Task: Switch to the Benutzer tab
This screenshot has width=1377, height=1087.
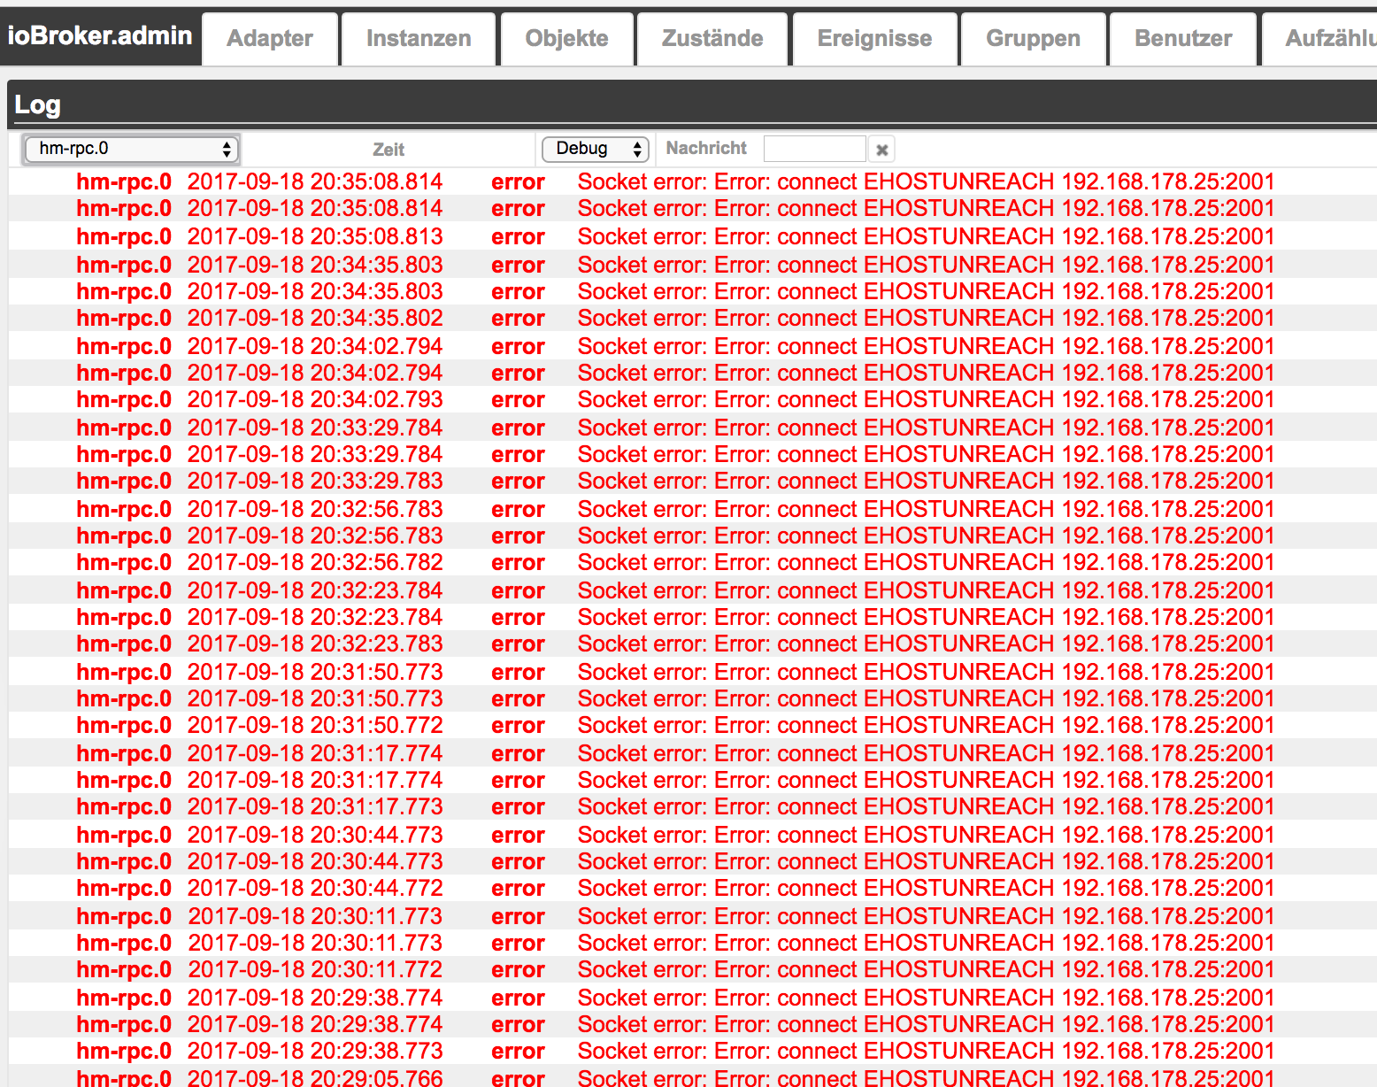Action: [1183, 39]
